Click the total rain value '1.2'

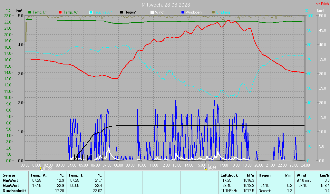(x=290, y=191)
